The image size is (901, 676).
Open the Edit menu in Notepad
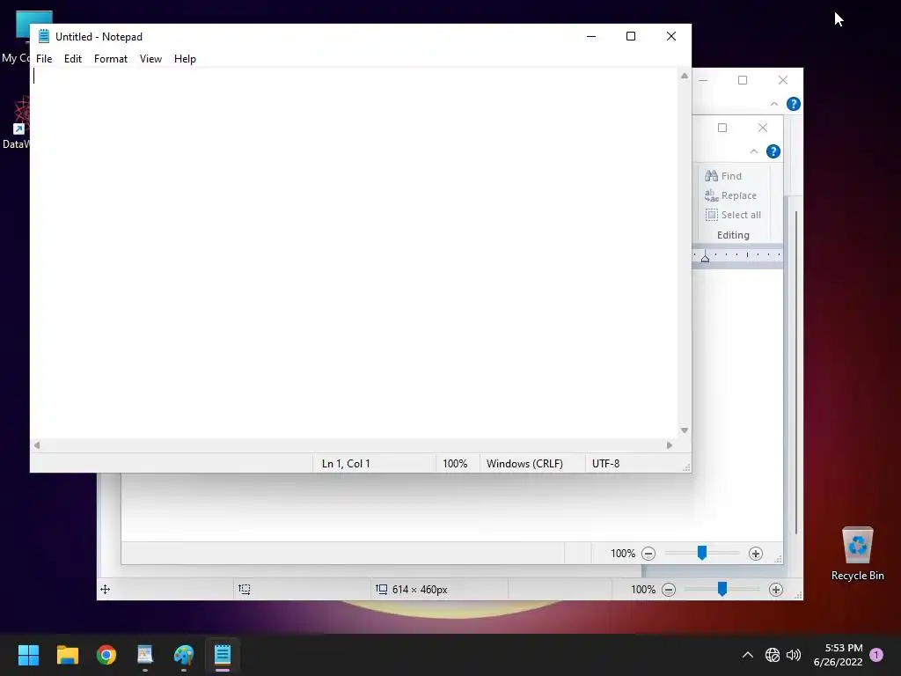pos(72,59)
